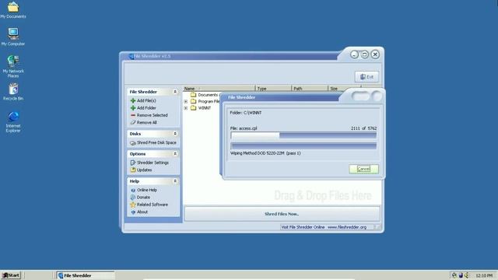The image size is (498, 280).
Task: Collapse the File Shredder sidebar section
Action: pos(175,92)
